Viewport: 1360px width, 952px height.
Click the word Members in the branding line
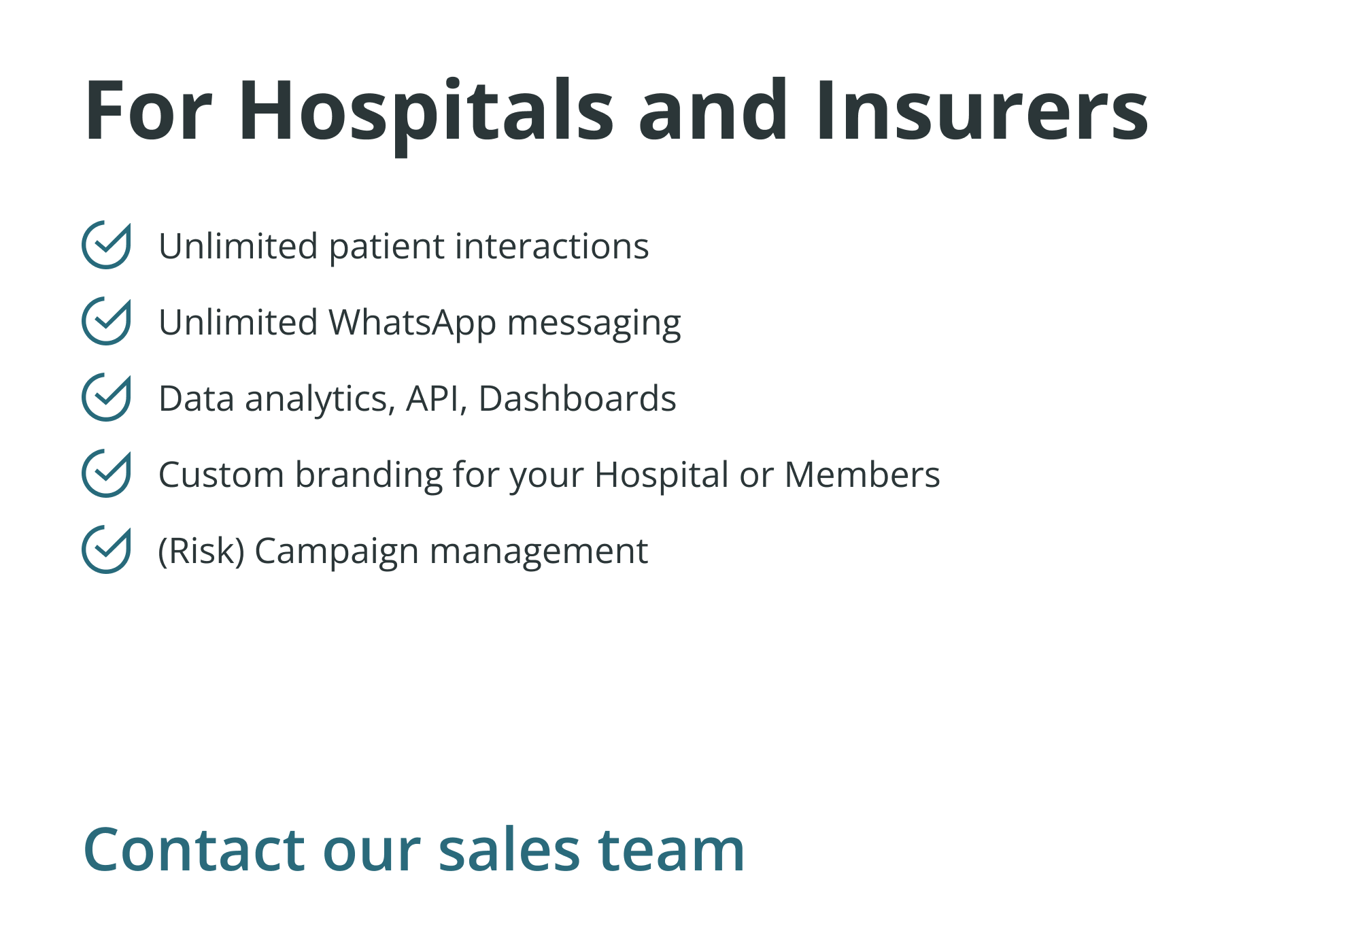pyautogui.click(x=862, y=475)
